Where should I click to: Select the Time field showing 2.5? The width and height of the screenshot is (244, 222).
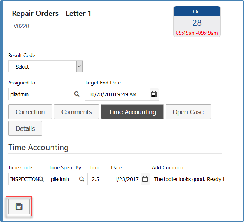click(99, 179)
